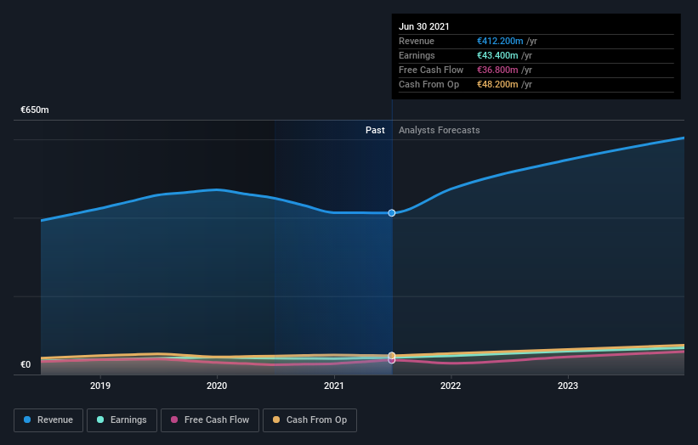Viewport: 698px width, 445px height.
Task: Click the 2020 x-axis label
Action: coord(217,386)
